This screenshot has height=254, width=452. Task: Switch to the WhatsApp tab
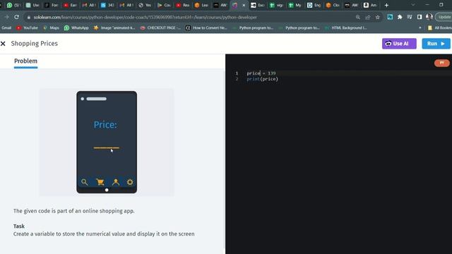[13, 5]
